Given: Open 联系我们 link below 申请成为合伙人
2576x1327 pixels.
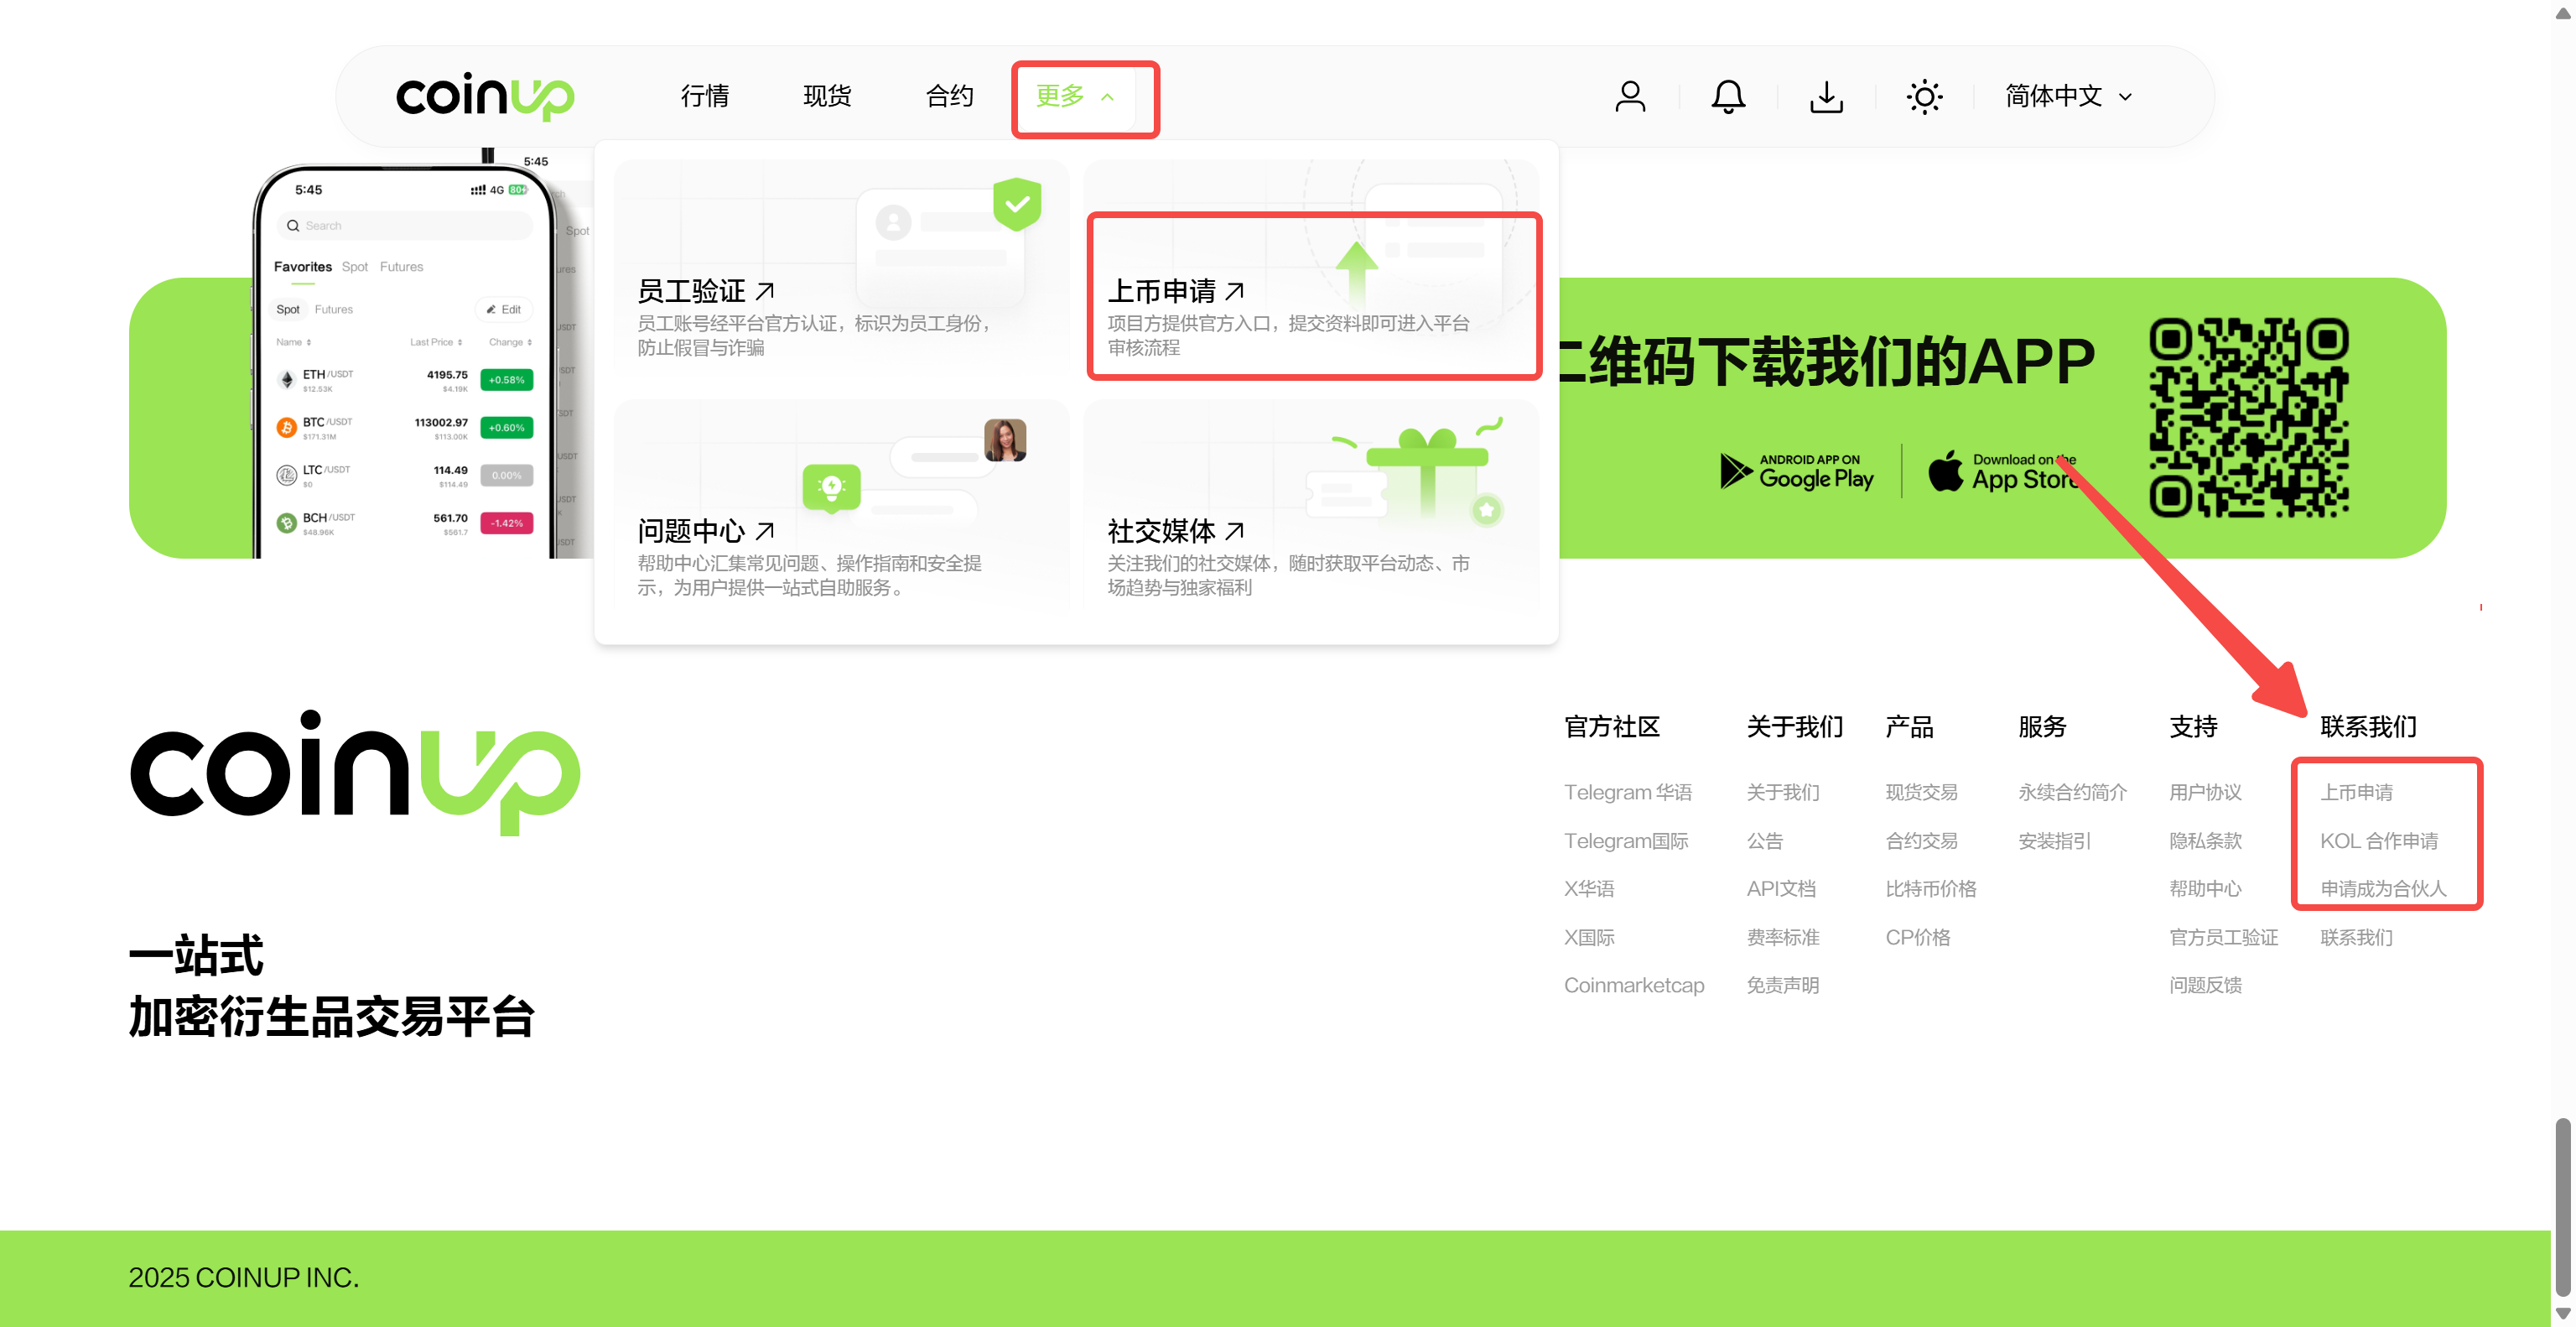Looking at the screenshot, I should [2356, 938].
